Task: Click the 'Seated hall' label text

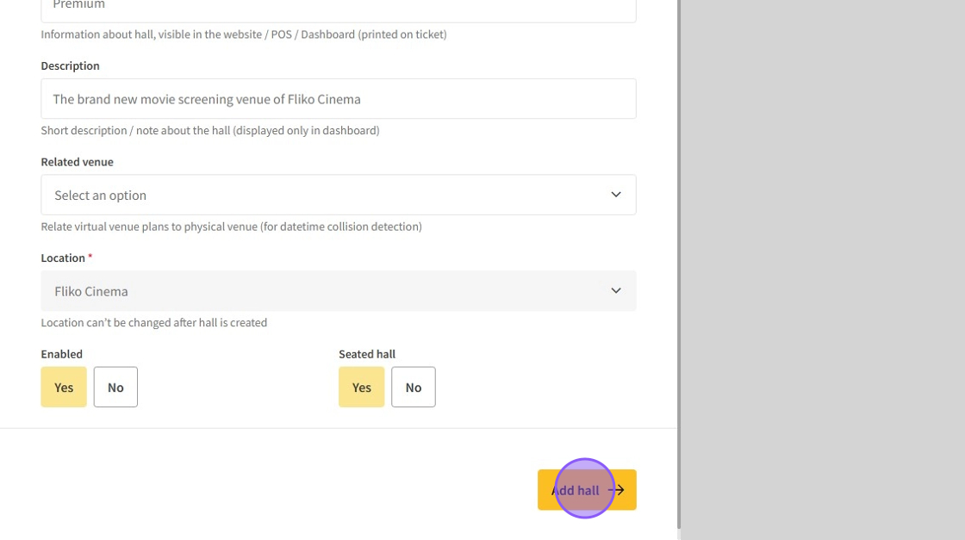Action: pos(367,354)
